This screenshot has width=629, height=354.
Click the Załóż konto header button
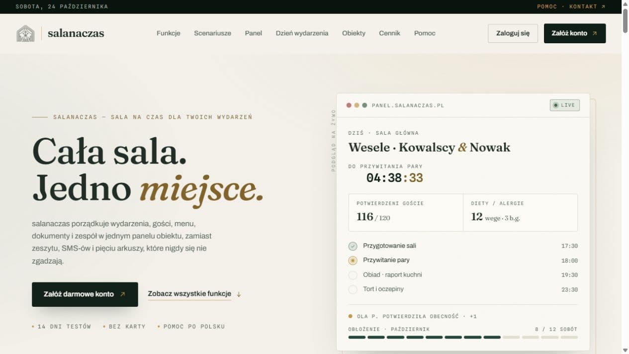[575, 33]
